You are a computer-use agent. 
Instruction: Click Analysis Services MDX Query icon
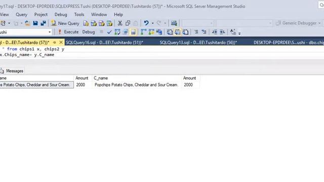[x=94, y=23]
